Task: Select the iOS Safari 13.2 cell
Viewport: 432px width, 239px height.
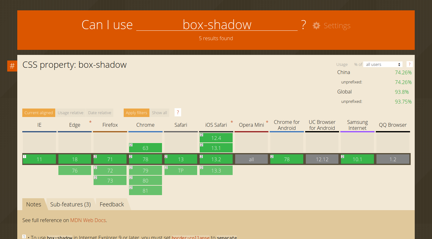Action: tap(216, 159)
